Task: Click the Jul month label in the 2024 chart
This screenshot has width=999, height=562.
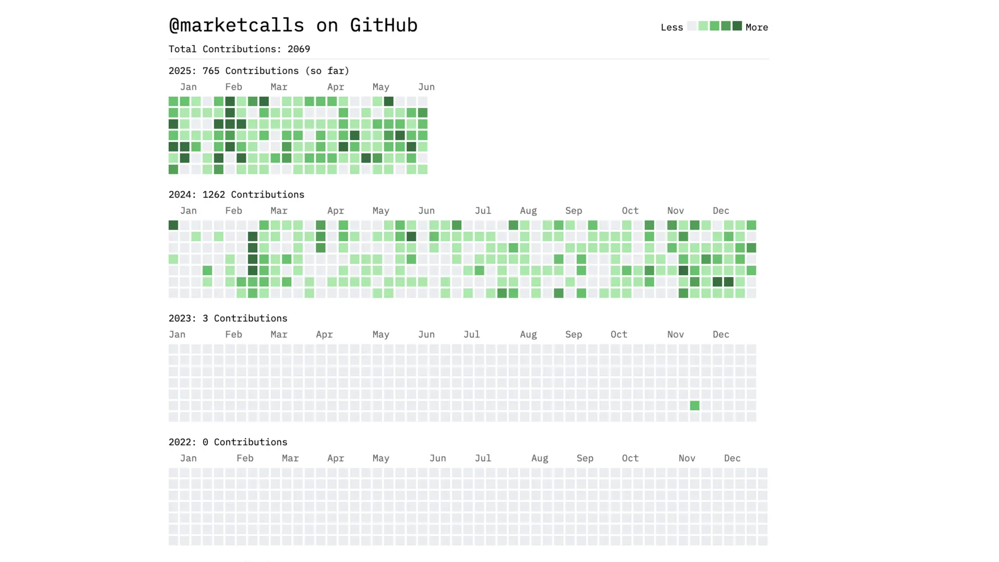Action: [482, 211]
